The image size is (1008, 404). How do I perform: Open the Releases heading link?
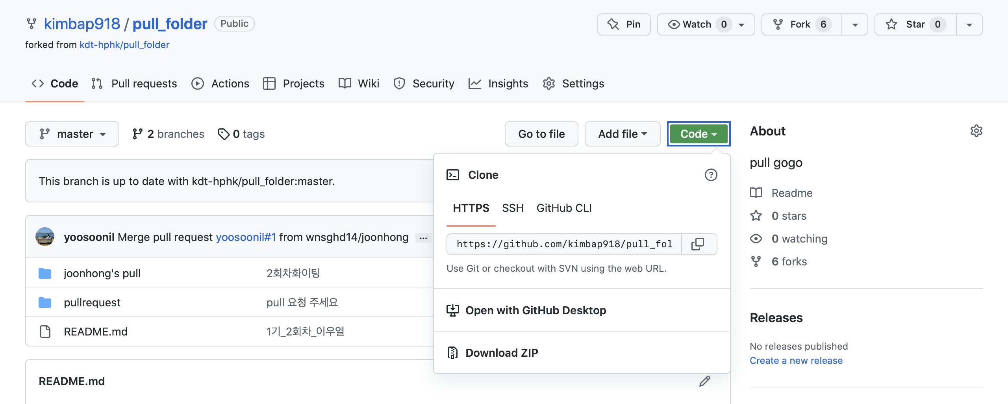pyautogui.click(x=776, y=318)
